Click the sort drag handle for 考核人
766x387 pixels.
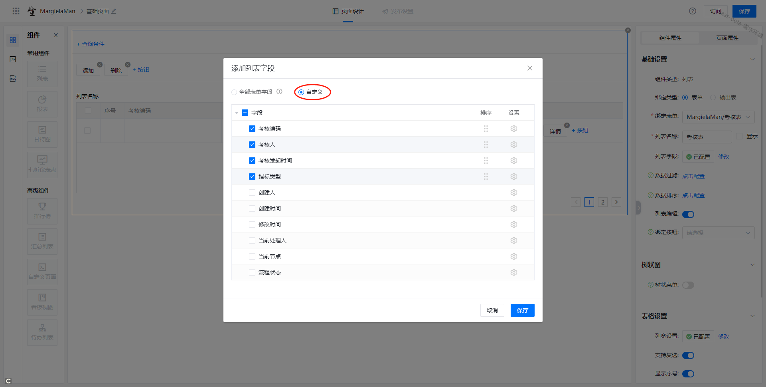(486, 145)
